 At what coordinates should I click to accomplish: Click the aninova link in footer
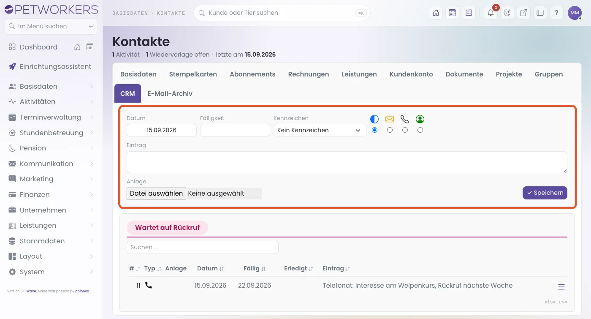coord(82,291)
